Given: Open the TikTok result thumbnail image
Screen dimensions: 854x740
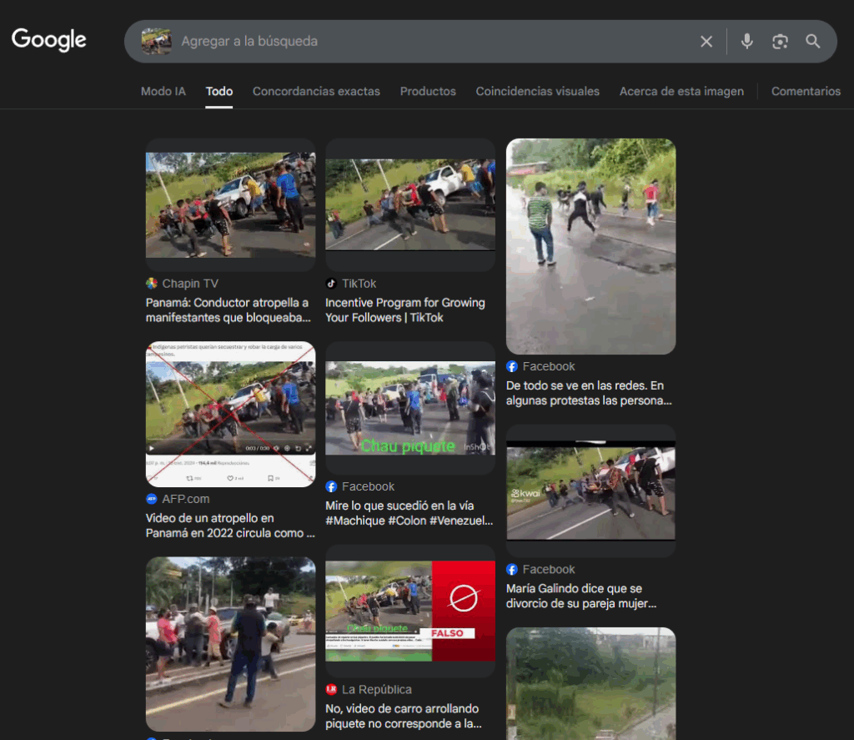Looking at the screenshot, I should 409,204.
